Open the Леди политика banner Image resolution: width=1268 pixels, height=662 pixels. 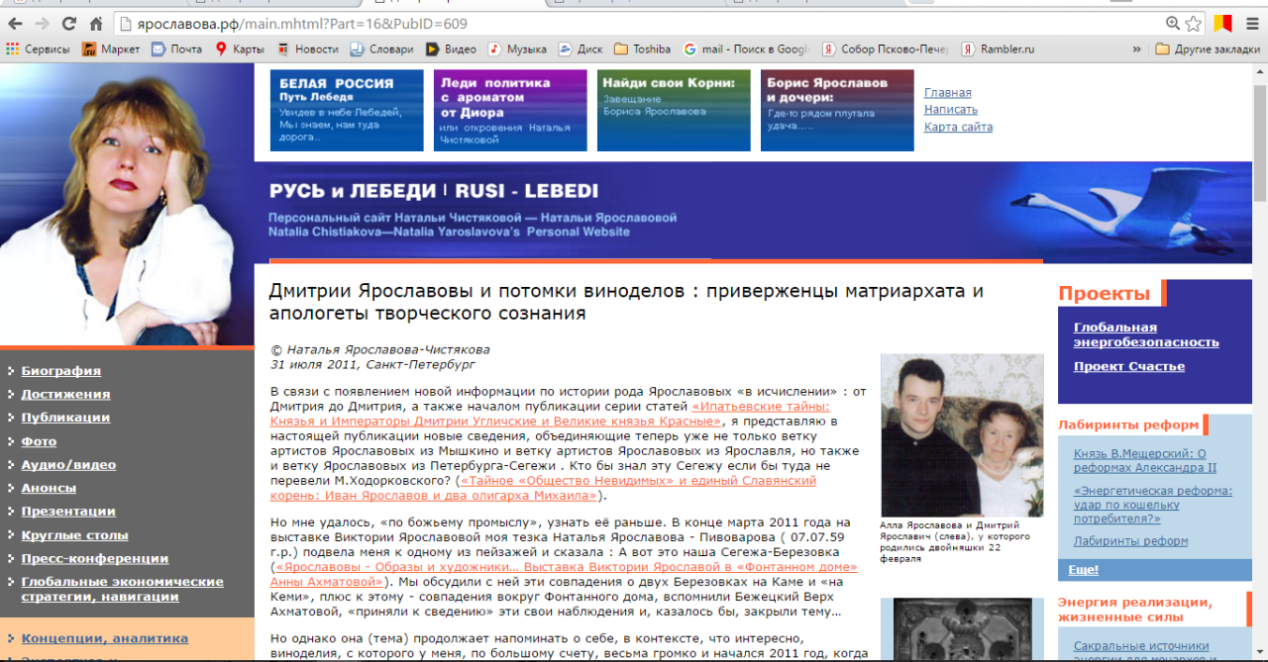click(510, 110)
